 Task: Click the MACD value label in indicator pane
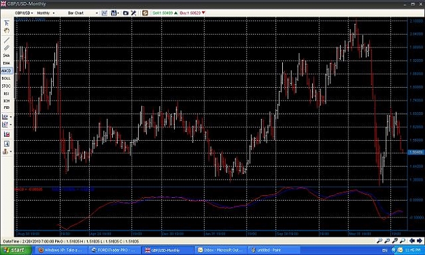point(29,190)
